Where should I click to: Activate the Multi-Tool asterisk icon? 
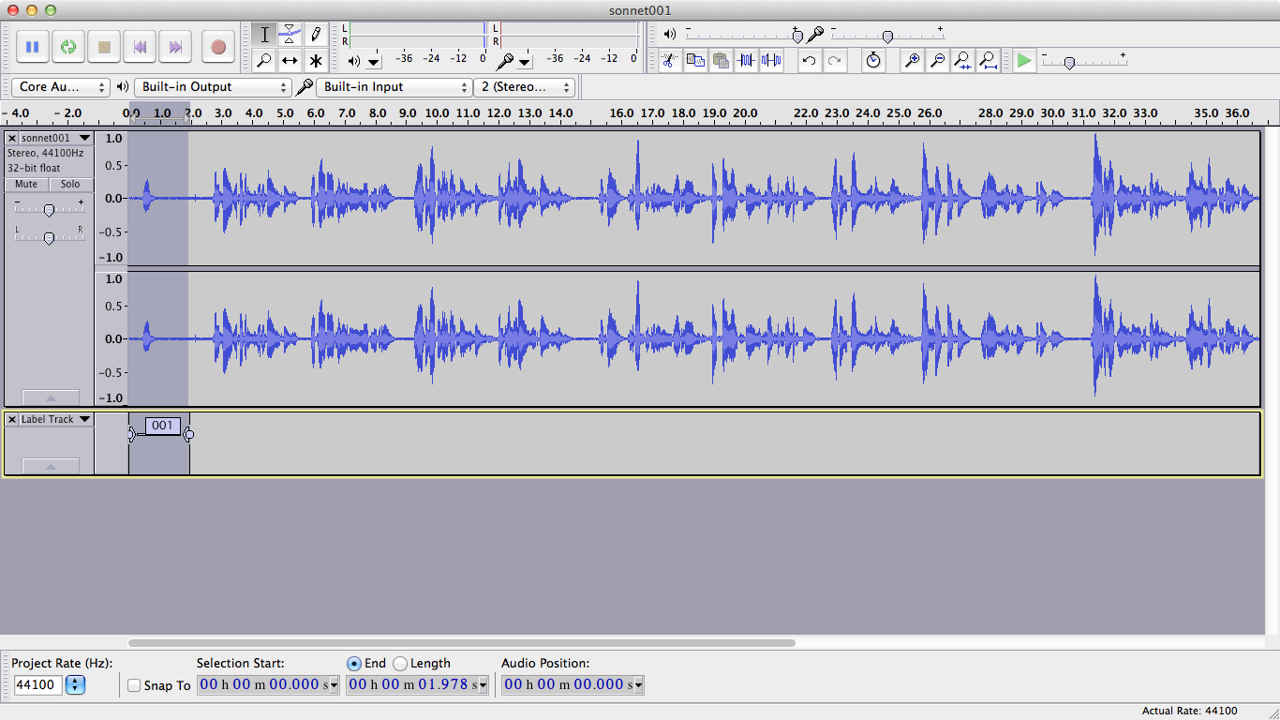point(316,61)
